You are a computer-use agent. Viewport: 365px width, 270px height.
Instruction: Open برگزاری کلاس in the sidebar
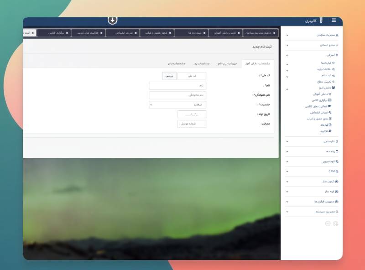(322, 100)
